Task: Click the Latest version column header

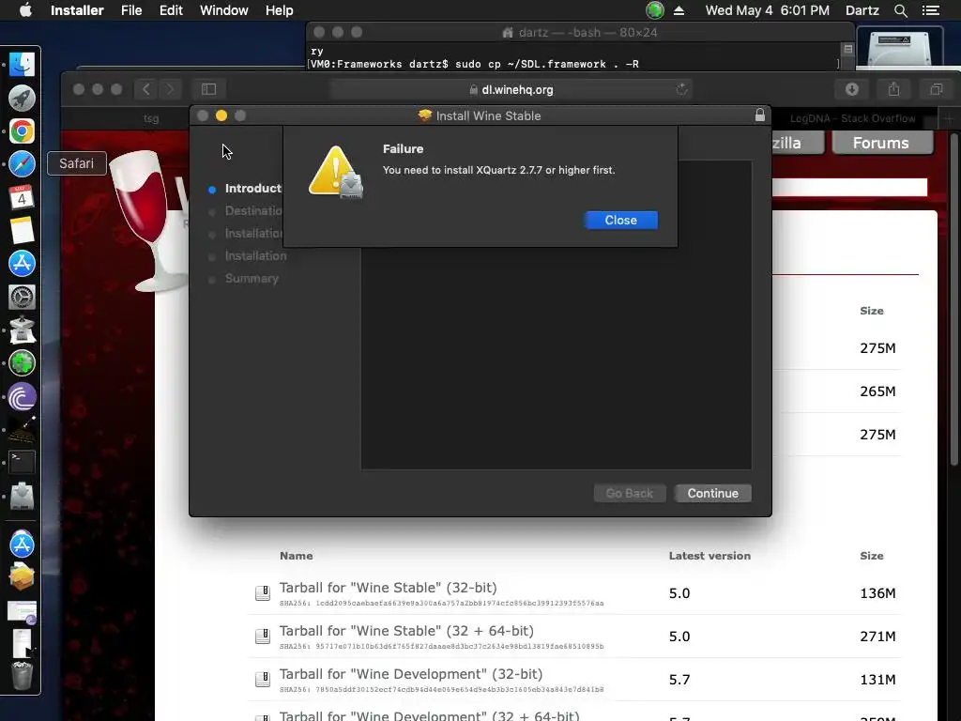Action: 709,556
